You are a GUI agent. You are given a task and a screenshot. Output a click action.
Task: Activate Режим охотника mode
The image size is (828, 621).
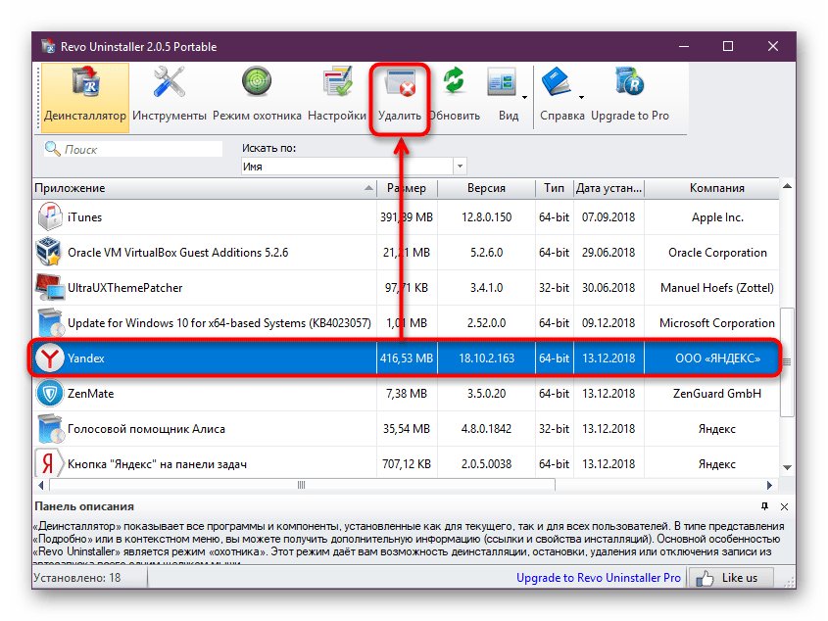click(257, 97)
